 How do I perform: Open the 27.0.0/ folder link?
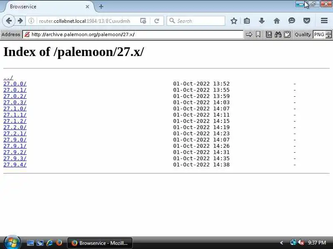tap(15, 84)
